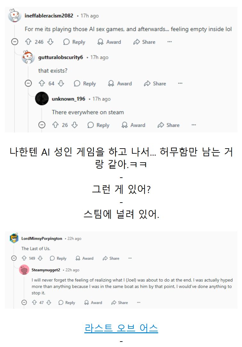The height and width of the screenshot is (347, 242).
Task: Open more options on ineffableracism2082's comment
Action: click(x=170, y=42)
